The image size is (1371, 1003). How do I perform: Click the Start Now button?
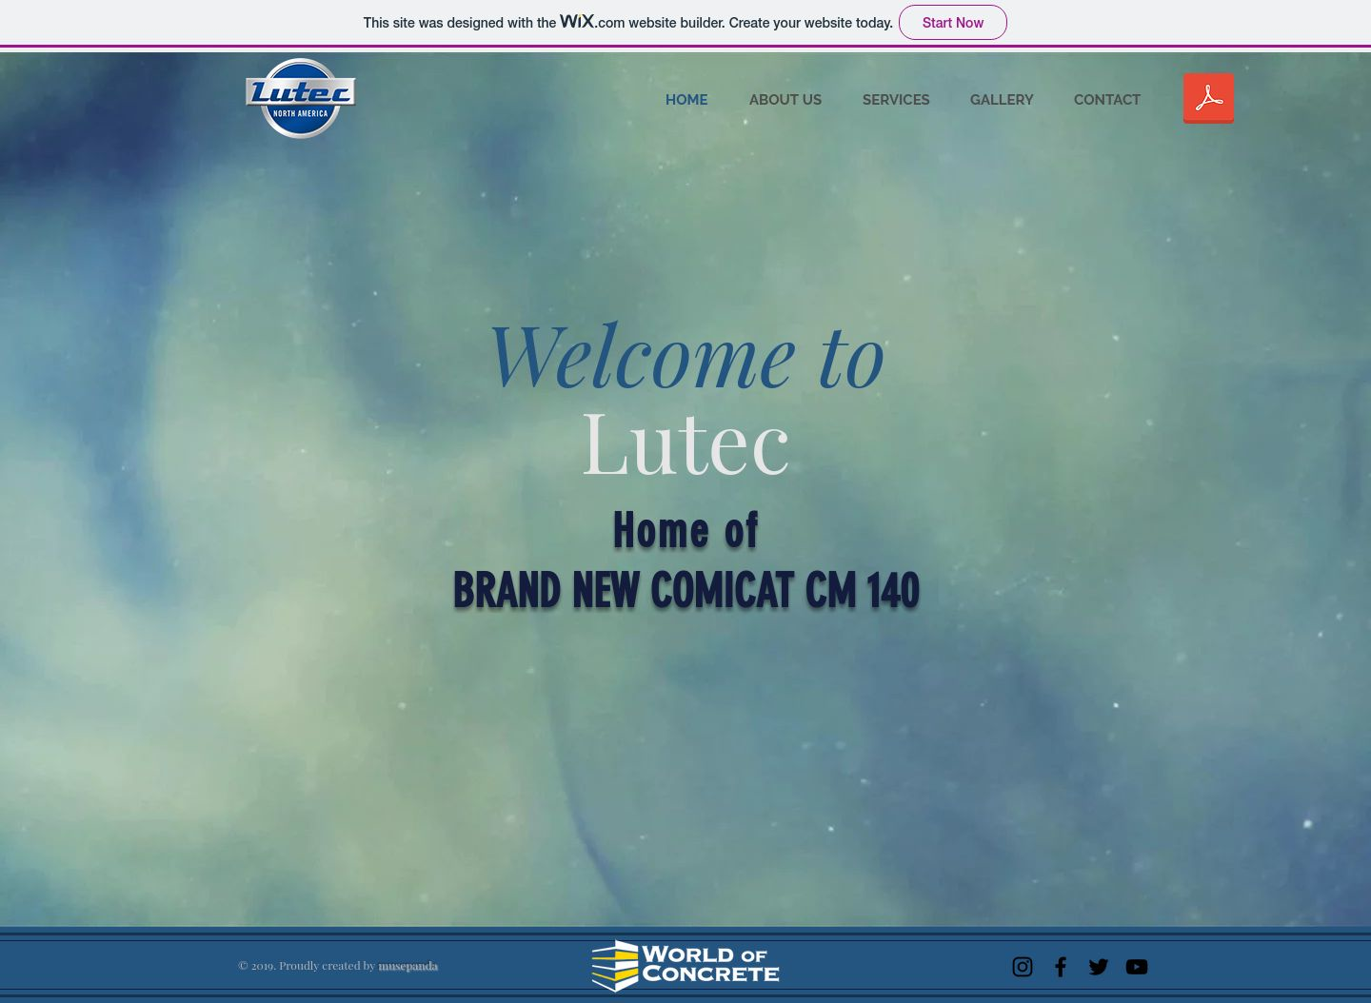pos(953,23)
